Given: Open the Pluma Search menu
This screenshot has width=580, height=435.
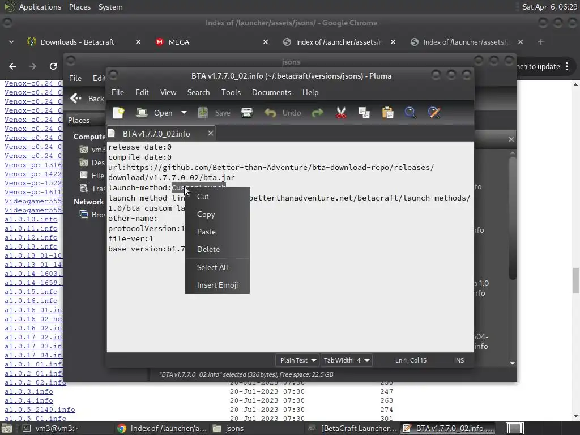Looking at the screenshot, I should [x=198, y=92].
